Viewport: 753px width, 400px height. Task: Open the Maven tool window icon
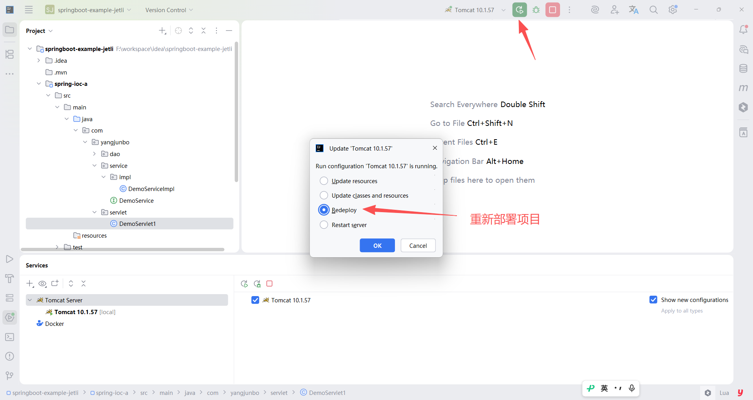point(743,88)
